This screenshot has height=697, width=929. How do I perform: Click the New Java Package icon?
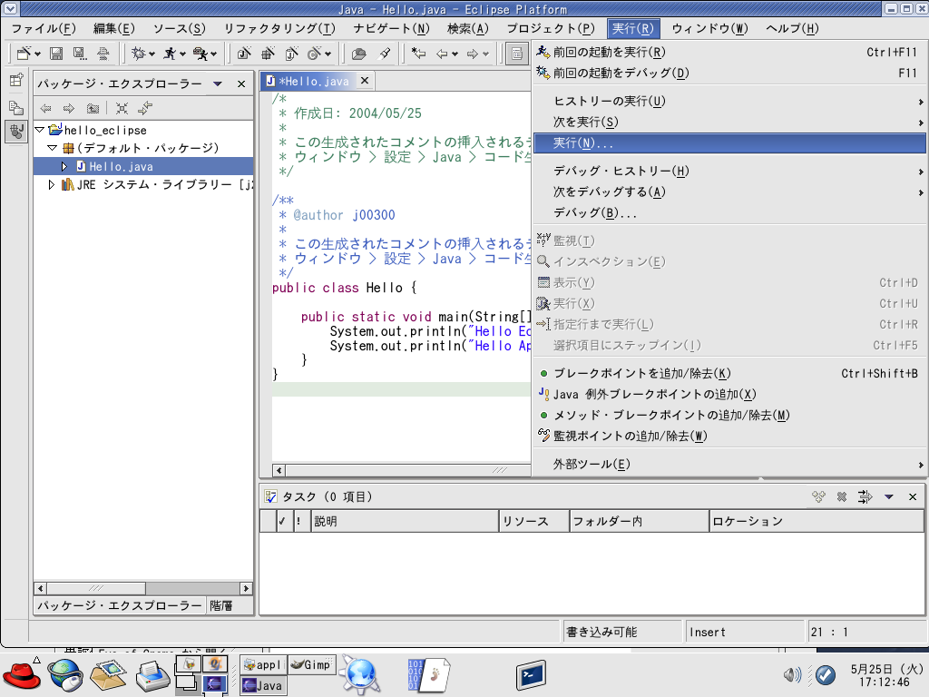pyautogui.click(x=268, y=54)
